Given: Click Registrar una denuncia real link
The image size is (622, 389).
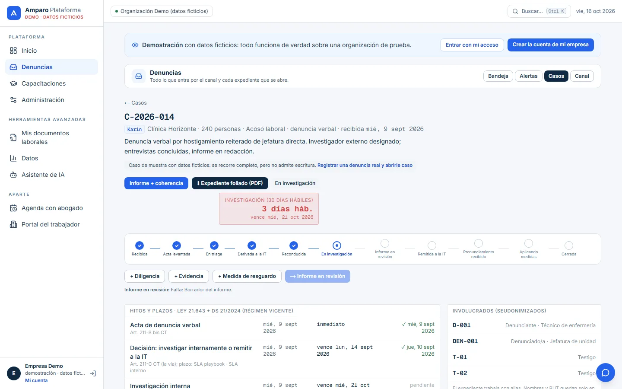Looking at the screenshot, I should (365, 165).
